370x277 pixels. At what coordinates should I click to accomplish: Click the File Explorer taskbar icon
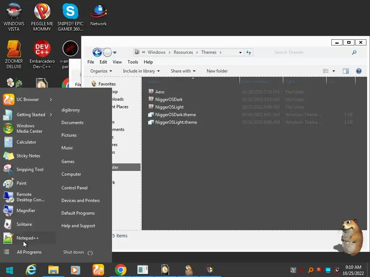tap(53, 270)
